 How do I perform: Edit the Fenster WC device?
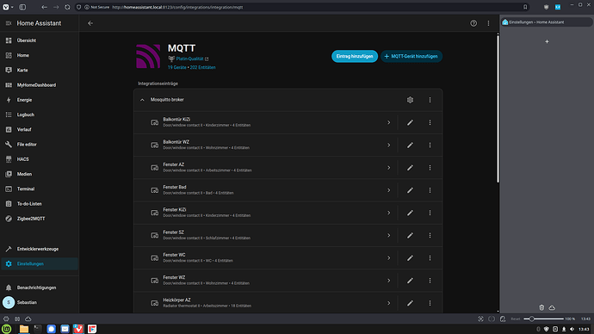pyautogui.click(x=410, y=258)
